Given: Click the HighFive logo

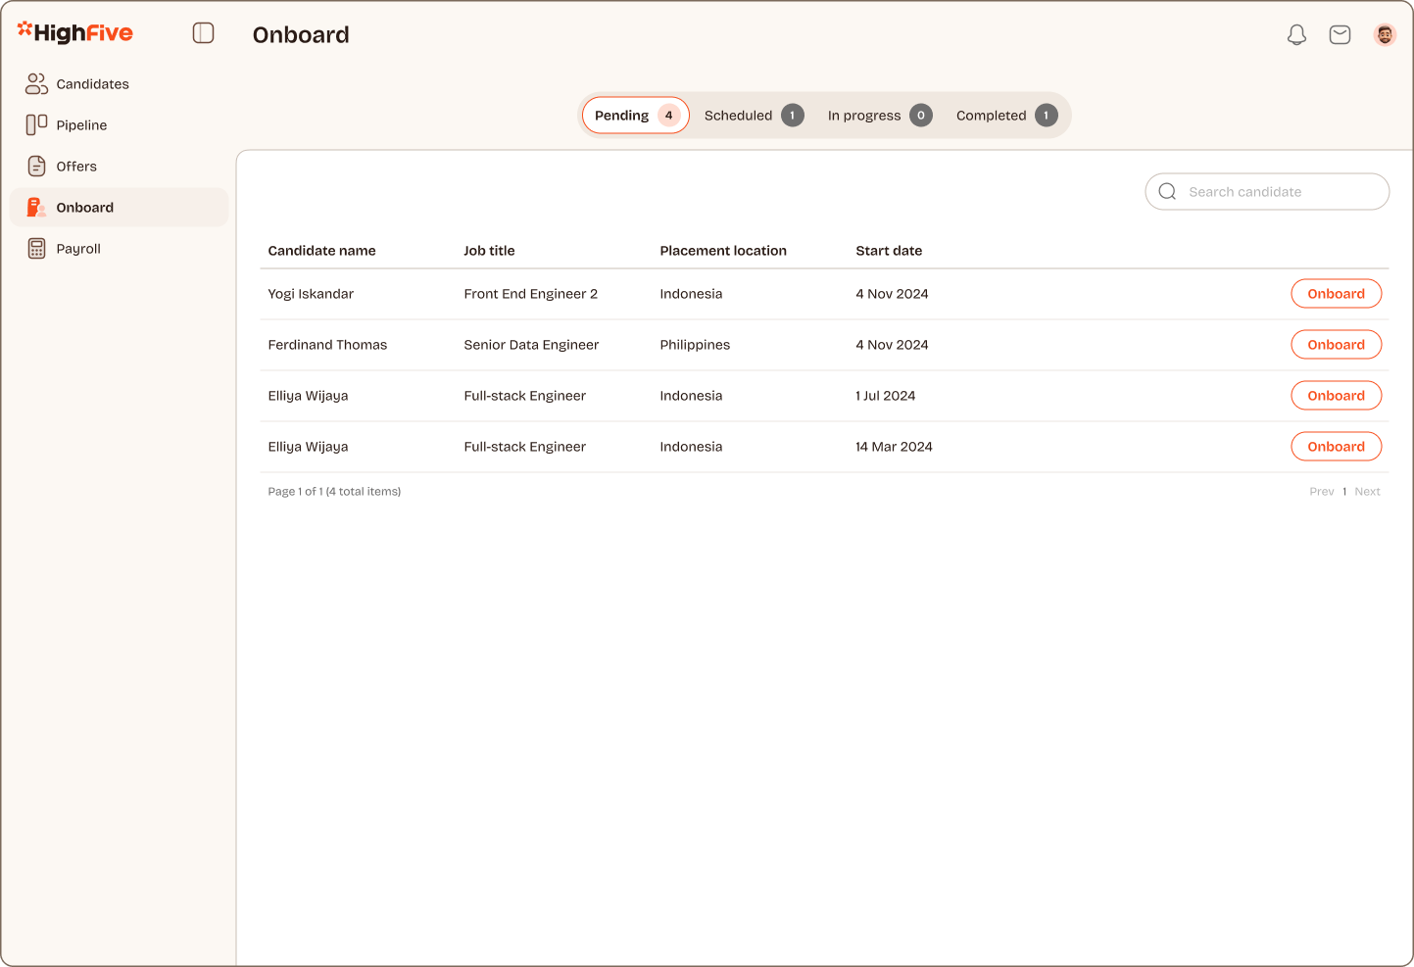Looking at the screenshot, I should (x=75, y=33).
